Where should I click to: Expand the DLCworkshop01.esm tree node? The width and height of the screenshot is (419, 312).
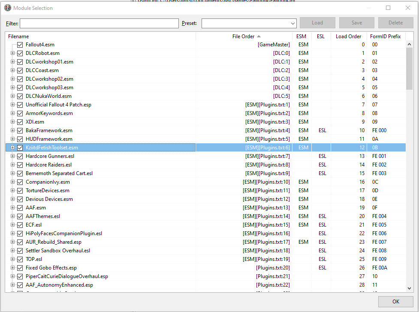point(12,62)
